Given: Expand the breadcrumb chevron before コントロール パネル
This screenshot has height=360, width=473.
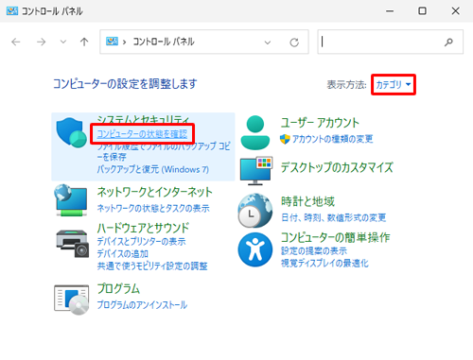Looking at the screenshot, I should 125,42.
